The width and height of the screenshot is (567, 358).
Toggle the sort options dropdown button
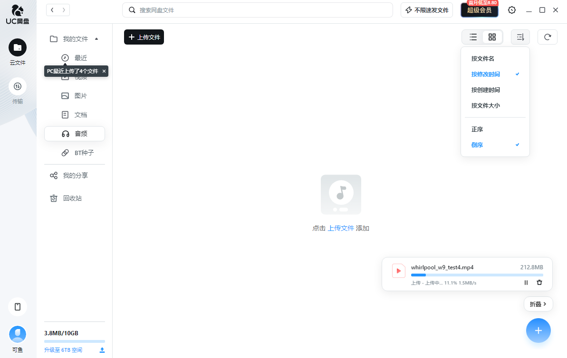click(520, 37)
